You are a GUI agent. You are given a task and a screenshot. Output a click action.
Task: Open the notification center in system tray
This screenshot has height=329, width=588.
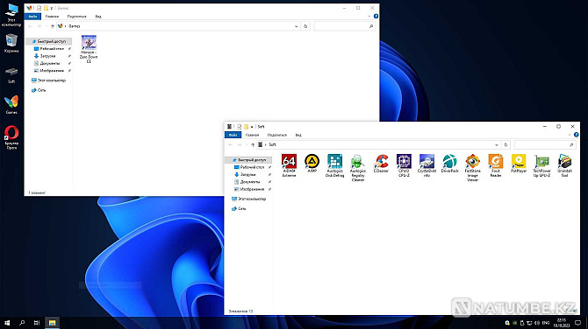[577, 323]
